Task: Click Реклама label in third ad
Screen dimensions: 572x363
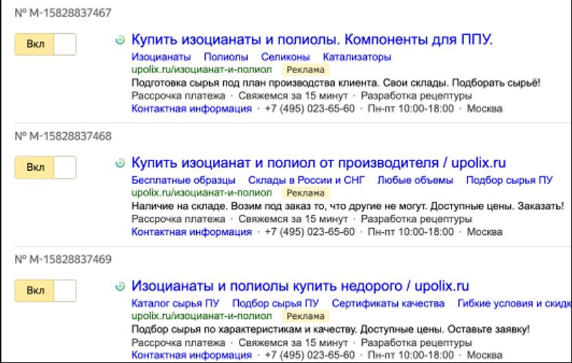Action: (x=306, y=316)
